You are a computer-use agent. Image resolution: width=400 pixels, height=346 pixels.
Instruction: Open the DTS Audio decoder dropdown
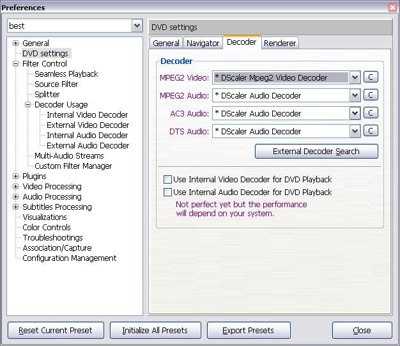[355, 131]
